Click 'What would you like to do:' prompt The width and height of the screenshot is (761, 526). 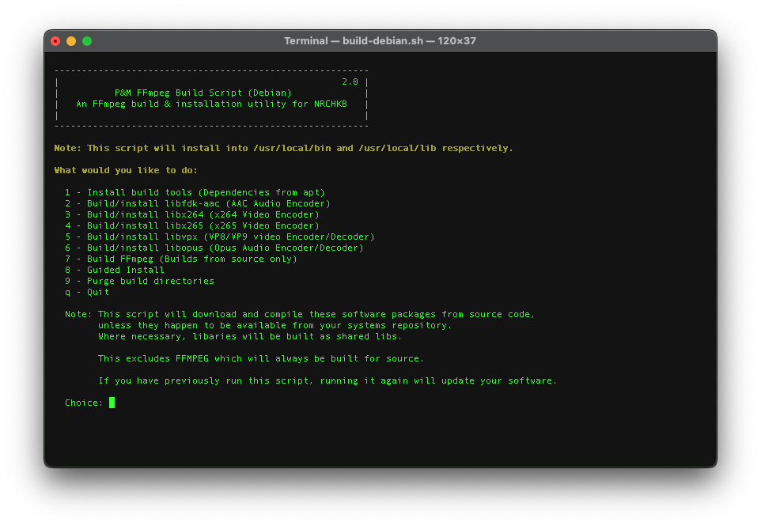pos(126,170)
